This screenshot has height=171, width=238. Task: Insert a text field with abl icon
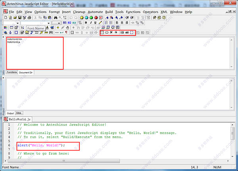coord(127,32)
